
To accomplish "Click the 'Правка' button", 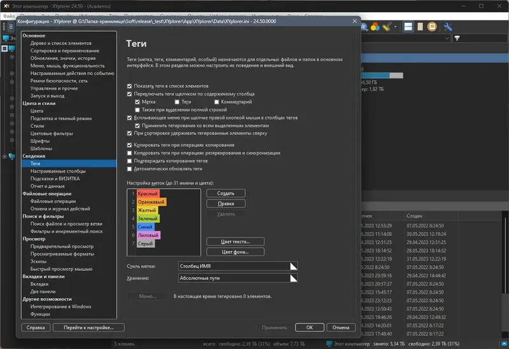I will pos(226,203).
